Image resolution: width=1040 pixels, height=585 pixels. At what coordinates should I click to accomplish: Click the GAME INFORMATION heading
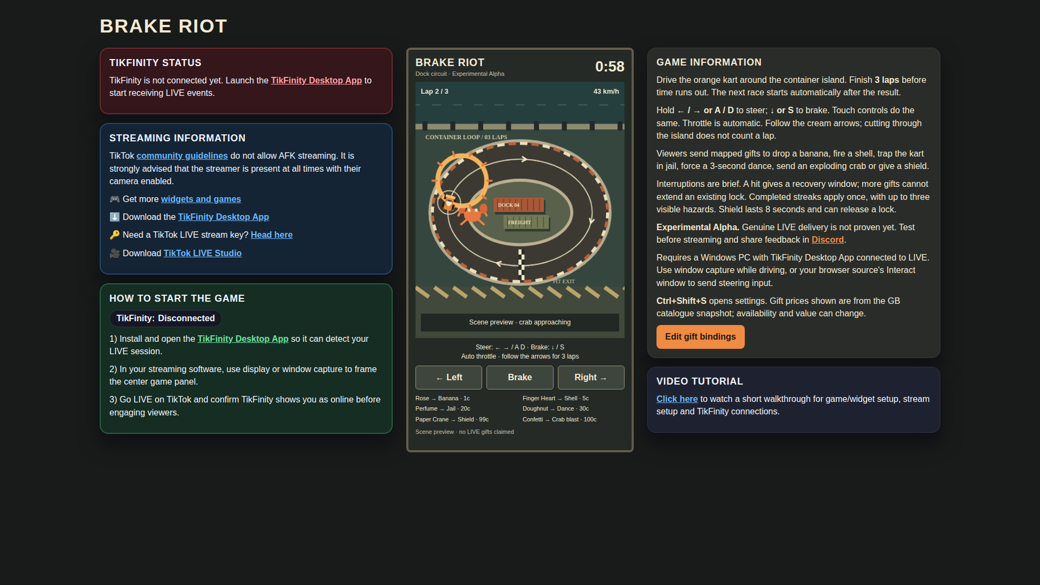(x=709, y=62)
